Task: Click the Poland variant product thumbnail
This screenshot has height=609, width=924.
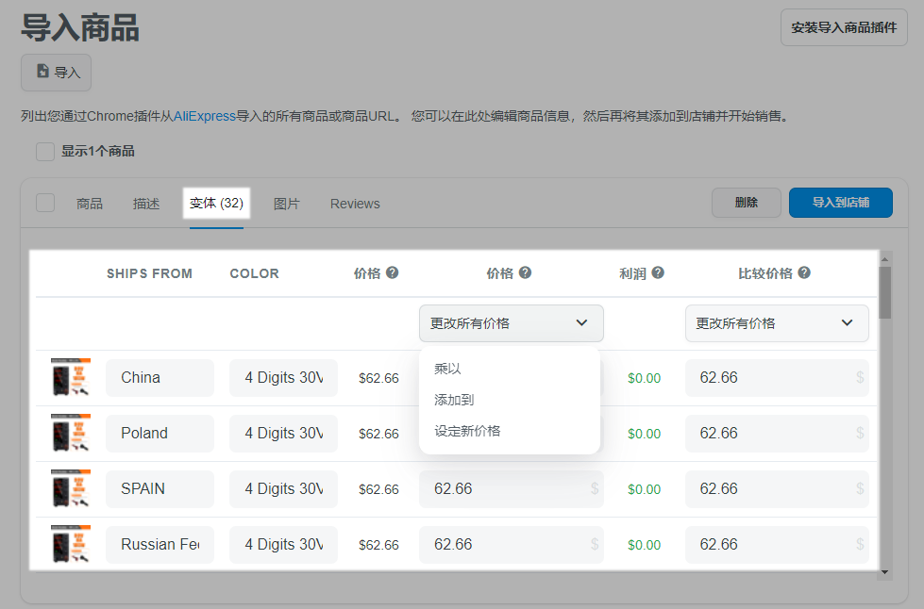Action: click(x=71, y=433)
